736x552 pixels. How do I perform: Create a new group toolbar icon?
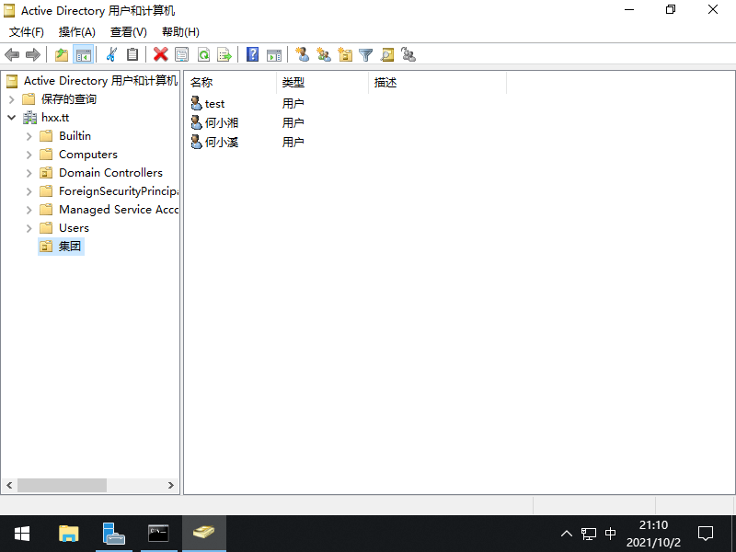[324, 55]
